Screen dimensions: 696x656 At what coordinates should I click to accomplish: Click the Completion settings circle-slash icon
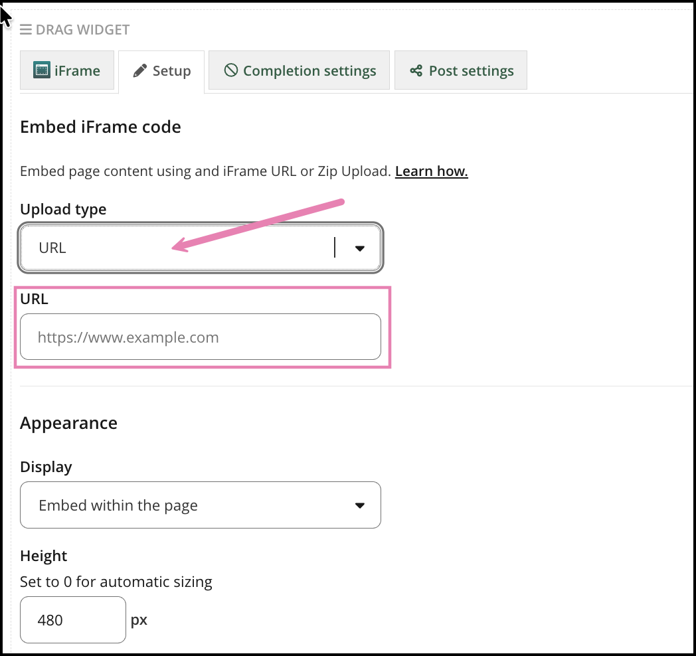point(231,70)
